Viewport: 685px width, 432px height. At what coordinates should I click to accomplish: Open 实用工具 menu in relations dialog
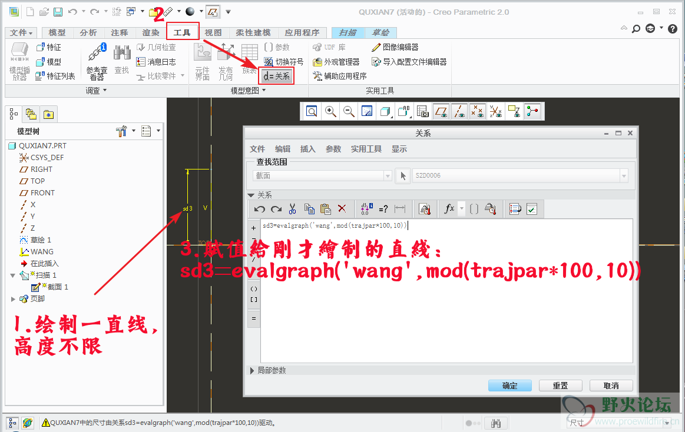click(366, 149)
